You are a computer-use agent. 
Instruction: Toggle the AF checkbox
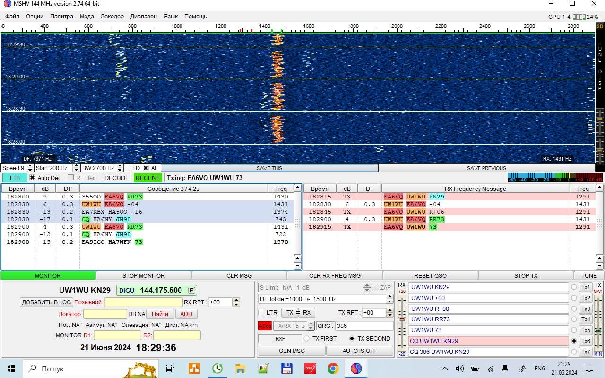point(146,168)
